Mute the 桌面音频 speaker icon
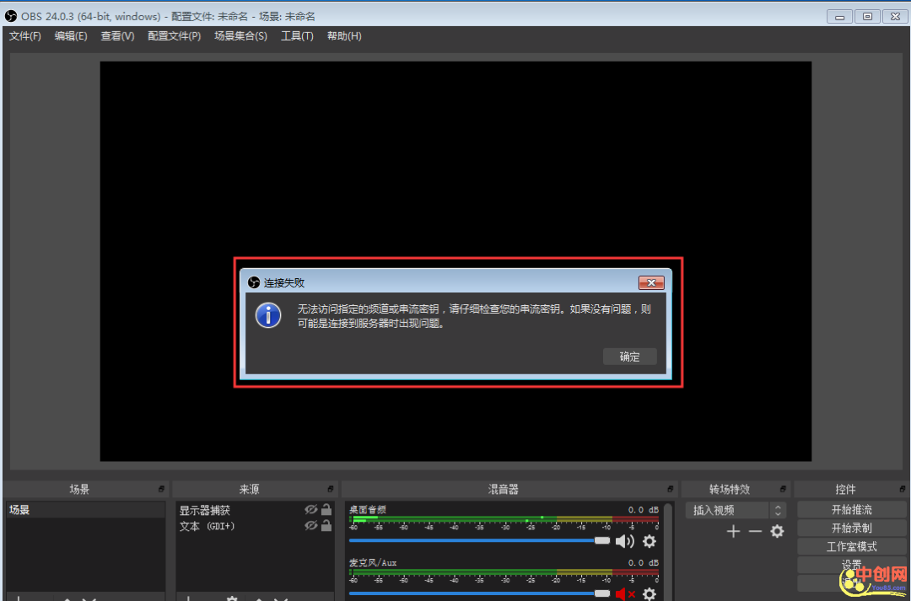The image size is (911, 601). coord(624,541)
